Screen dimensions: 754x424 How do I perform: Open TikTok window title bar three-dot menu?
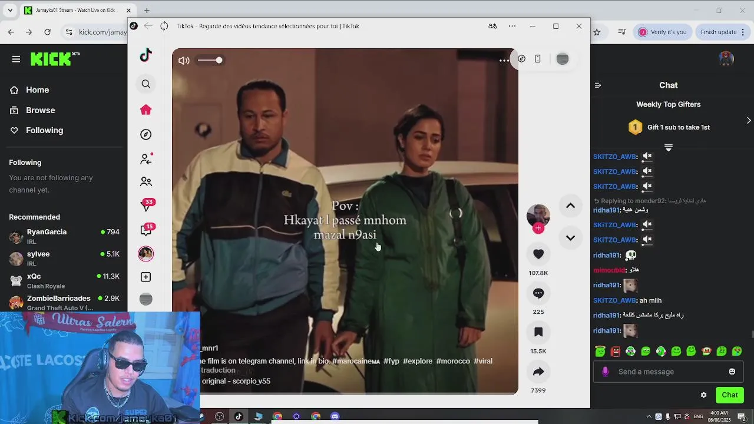[512, 26]
